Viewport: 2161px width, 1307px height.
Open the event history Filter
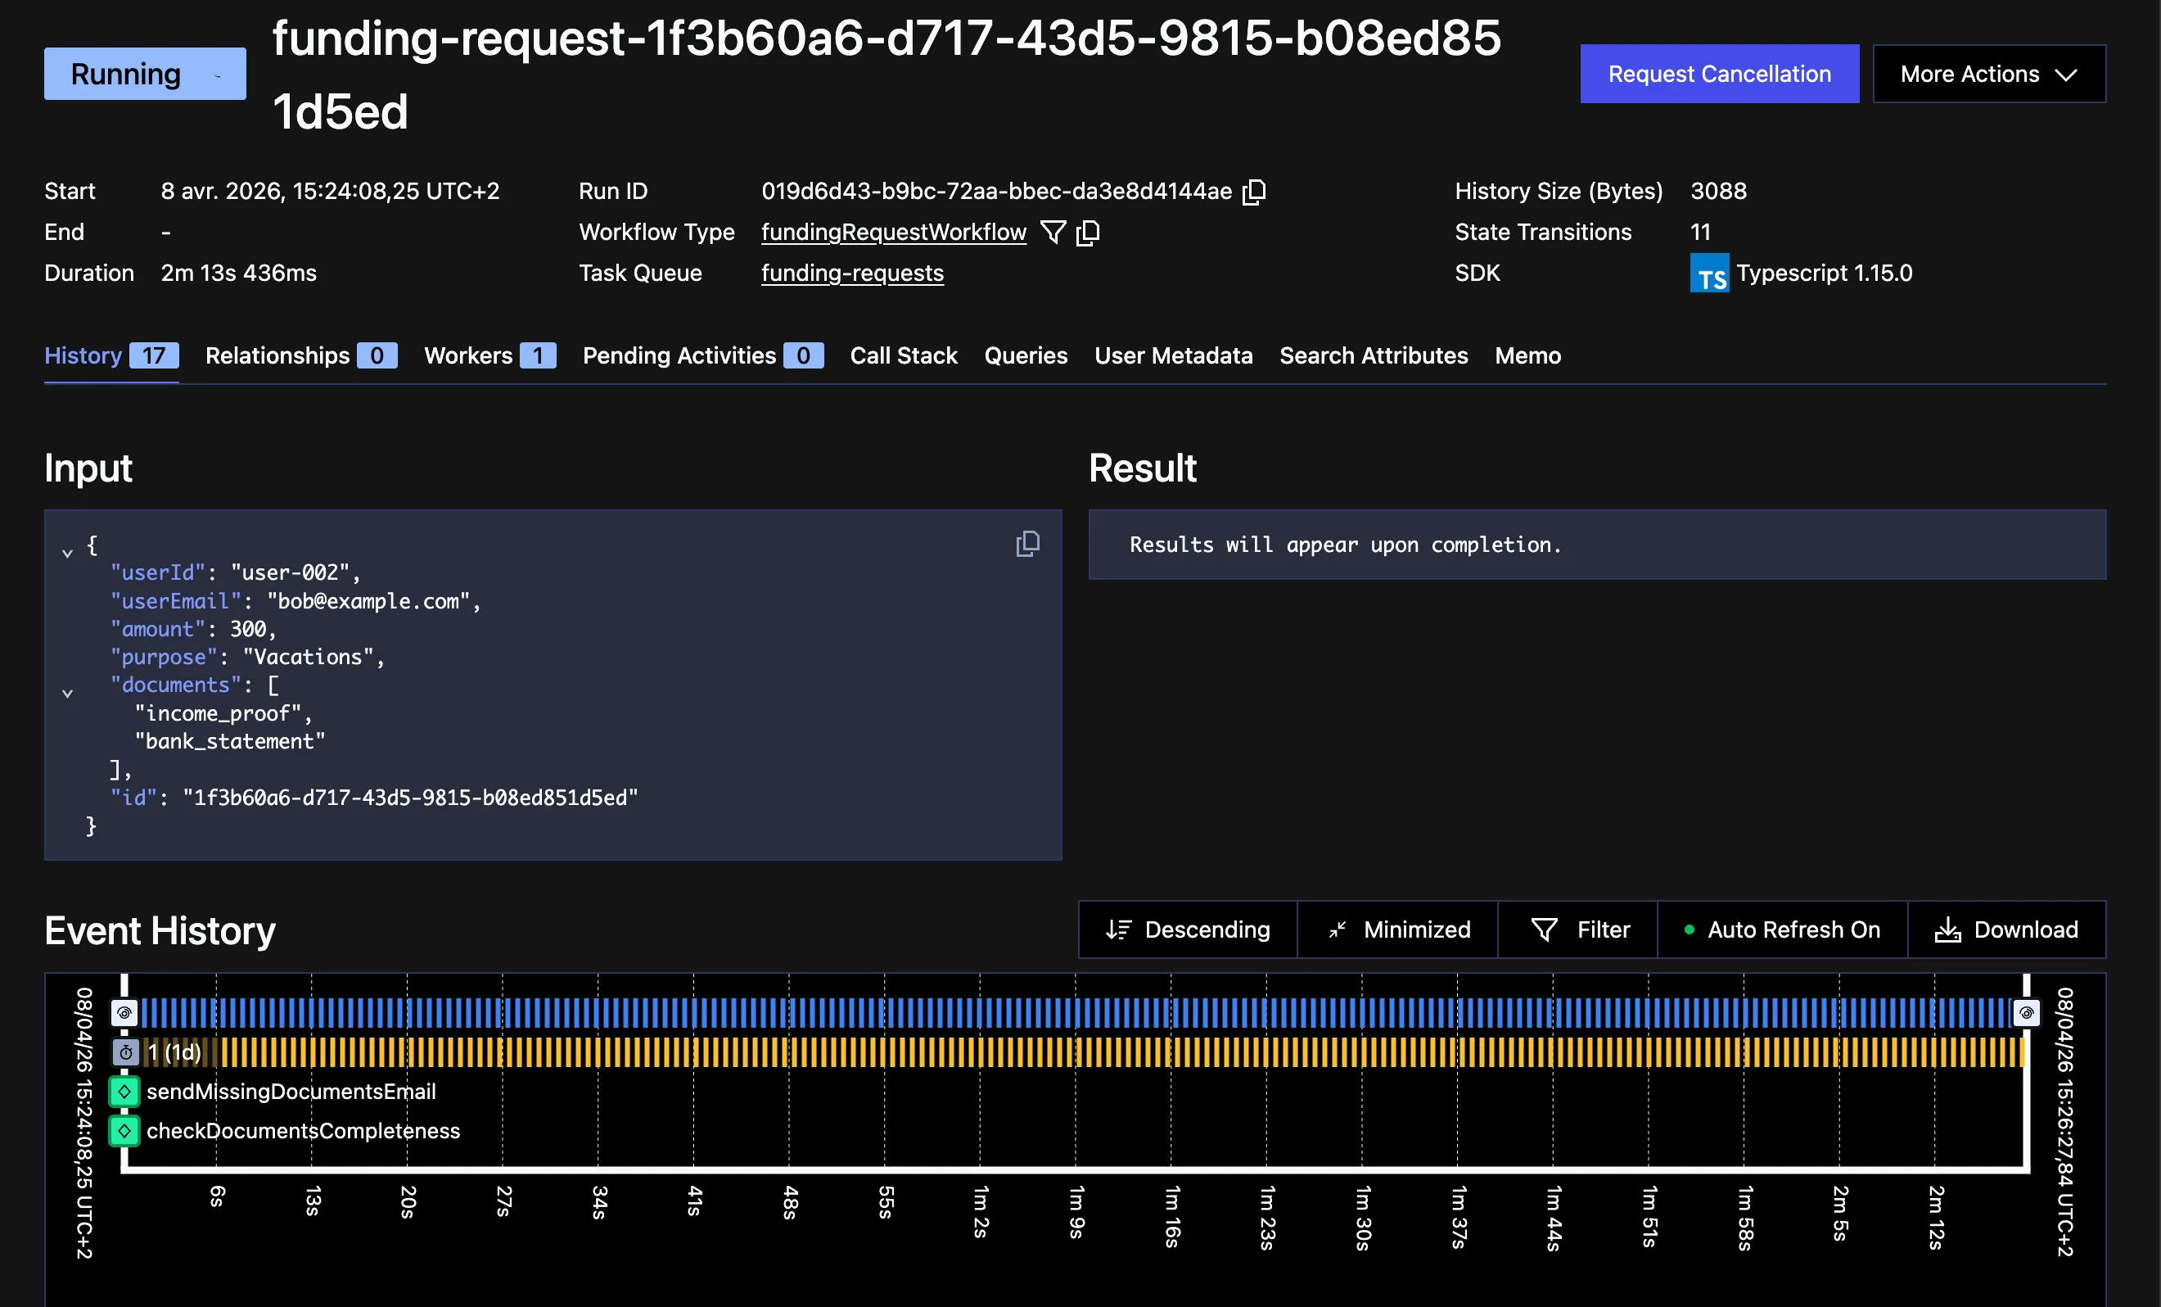pyautogui.click(x=1578, y=929)
